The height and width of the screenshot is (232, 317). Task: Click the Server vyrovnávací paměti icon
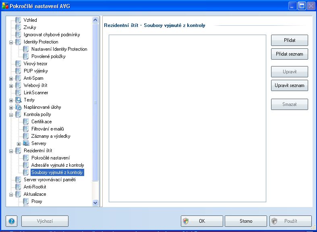[18, 180]
